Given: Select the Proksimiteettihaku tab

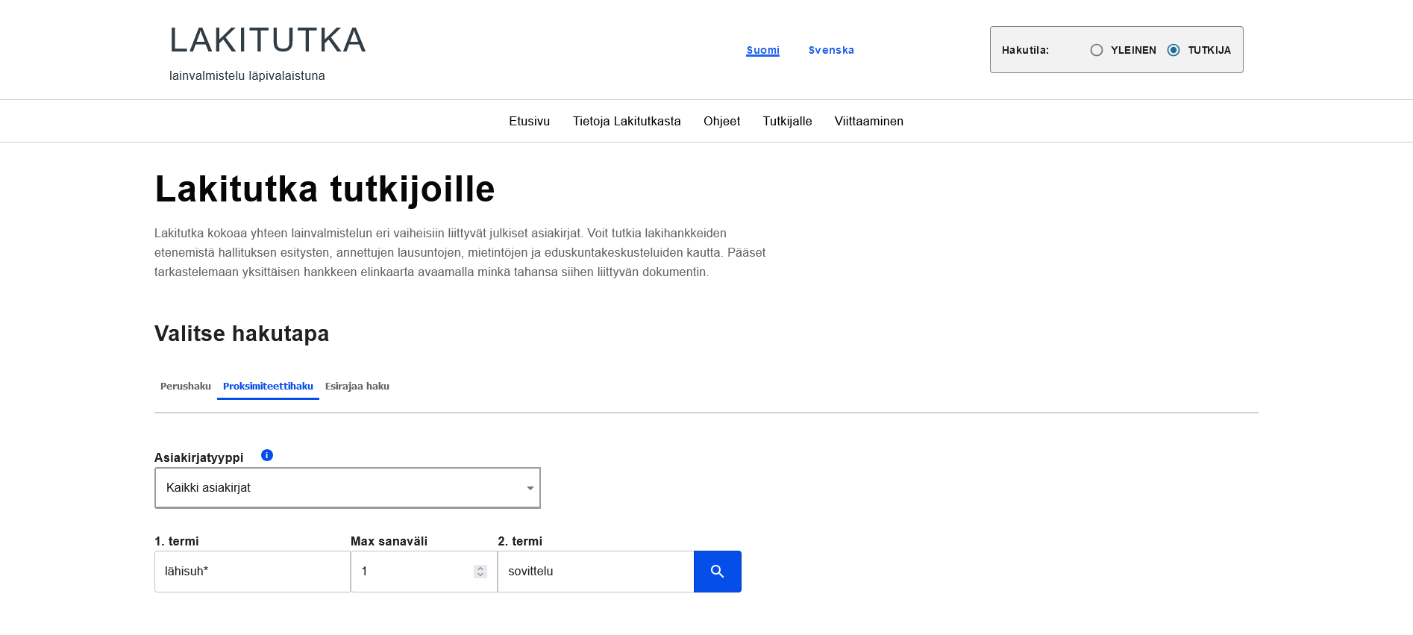Looking at the screenshot, I should (268, 387).
